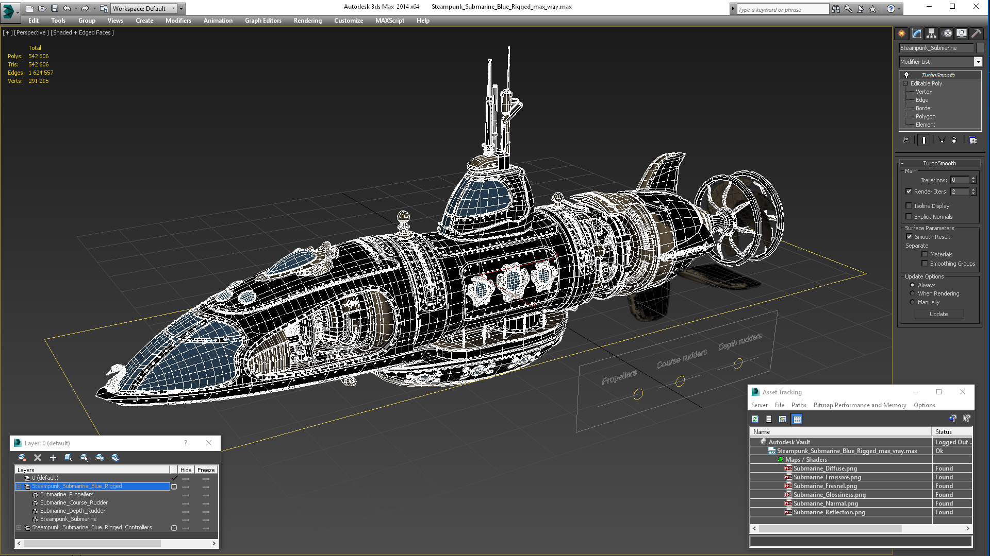Viewport: 990px width, 556px height.
Task: Click Refresh icon in Asset Tracking
Action: [x=755, y=419]
